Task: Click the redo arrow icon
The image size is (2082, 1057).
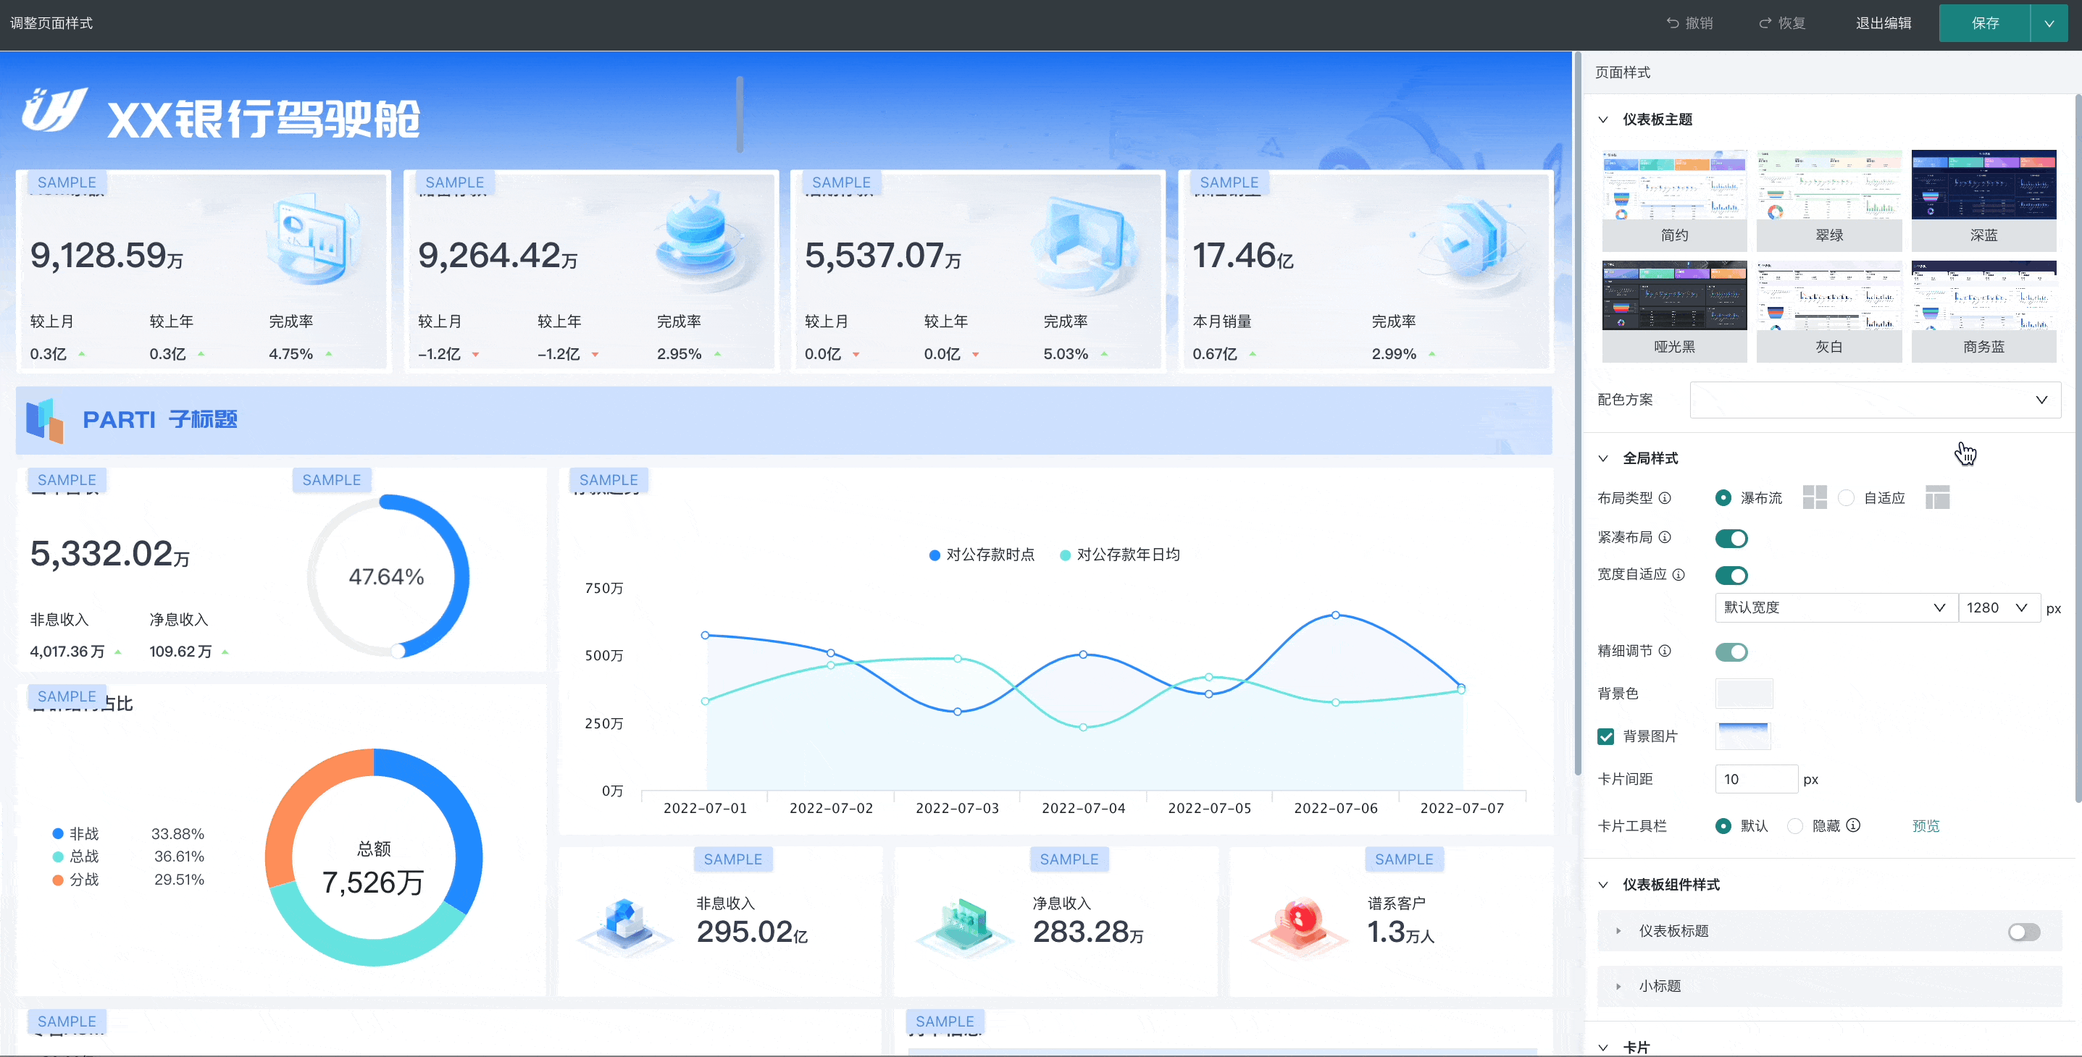Action: point(1765,22)
